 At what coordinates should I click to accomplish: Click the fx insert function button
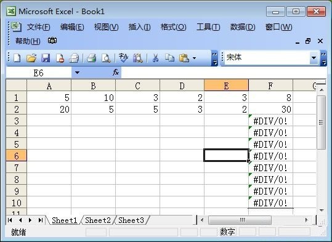click(116, 73)
